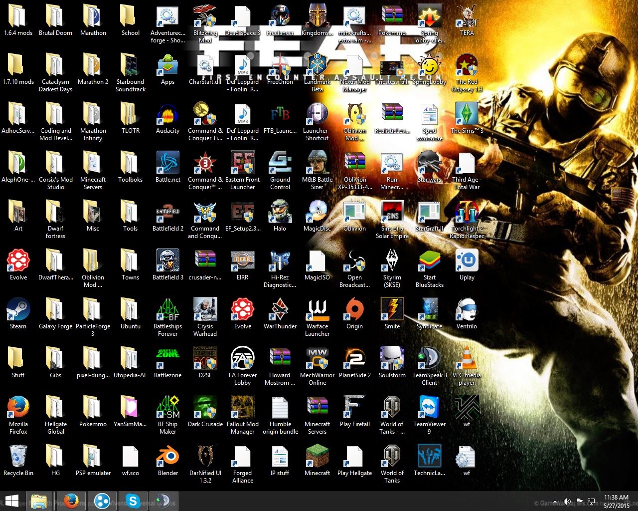Start Origin
The image size is (638, 511).
pos(354,309)
